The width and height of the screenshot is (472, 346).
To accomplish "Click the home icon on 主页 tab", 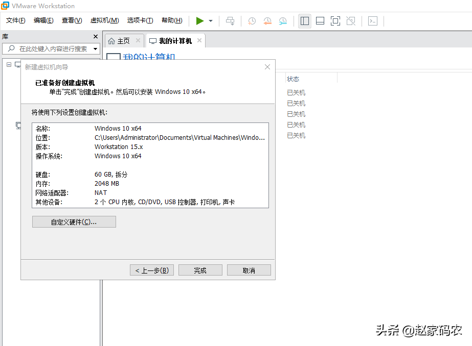I will pos(111,41).
